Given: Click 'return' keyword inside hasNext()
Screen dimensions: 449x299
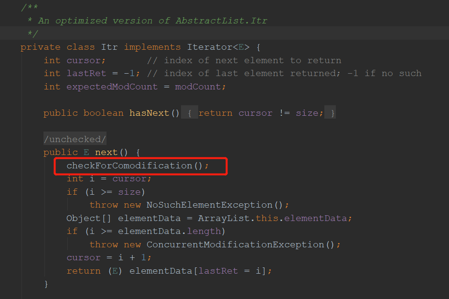Looking at the screenshot, I should click(215, 113).
